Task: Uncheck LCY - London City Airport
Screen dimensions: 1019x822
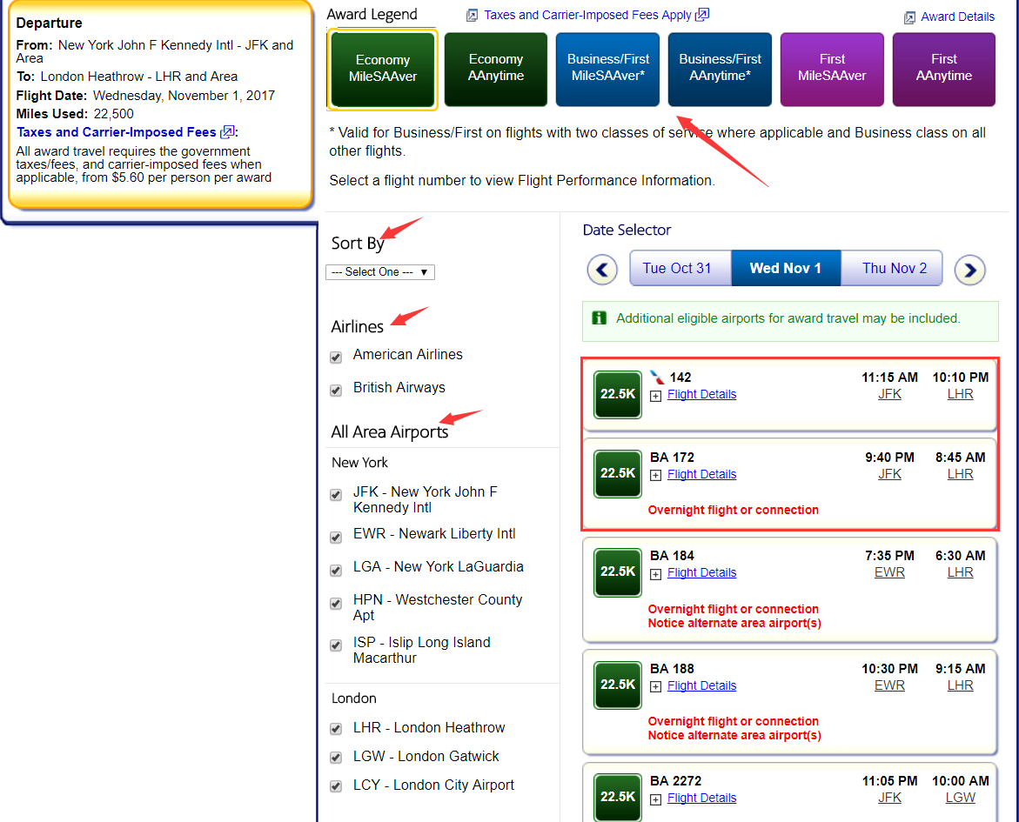Action: (336, 786)
